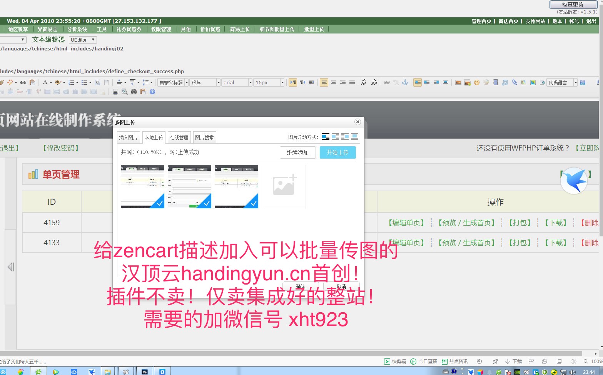Open the 折扣优惠 menu item

tap(210, 29)
